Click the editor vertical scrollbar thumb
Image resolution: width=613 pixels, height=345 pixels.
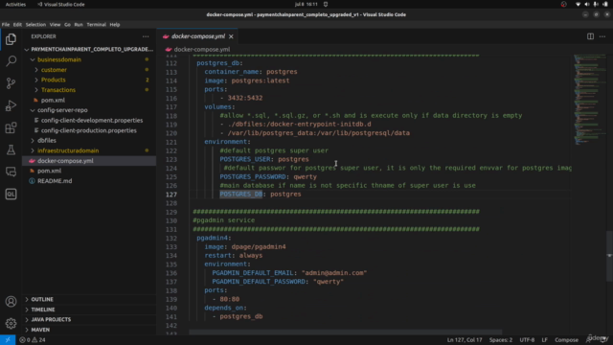609,256
